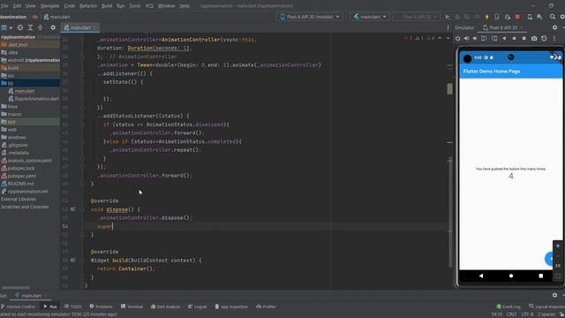
Task: Select External Libraries node
Action: click(19, 199)
